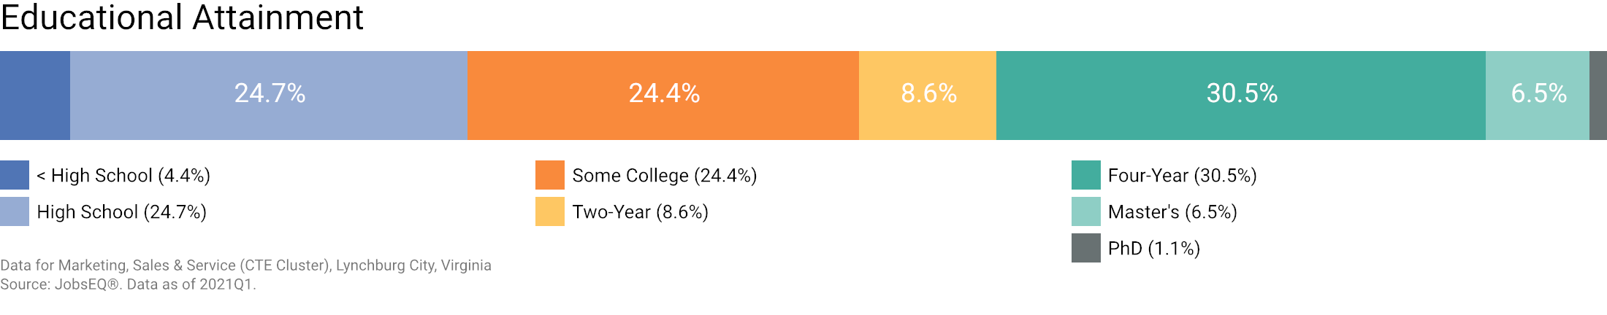The height and width of the screenshot is (315, 1607).
Task: Click the Educational Attainment chart title
Action: [x=182, y=17]
